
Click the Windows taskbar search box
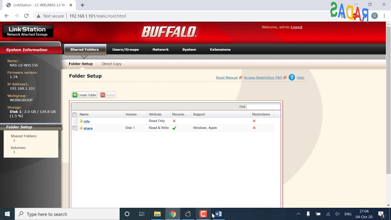(x=67, y=214)
